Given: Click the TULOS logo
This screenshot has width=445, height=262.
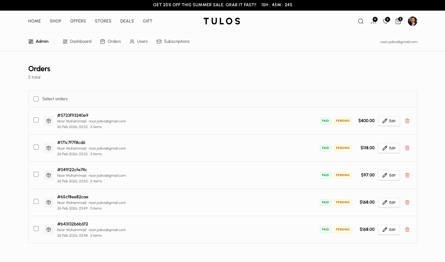Looking at the screenshot, I should pyautogui.click(x=222, y=21).
